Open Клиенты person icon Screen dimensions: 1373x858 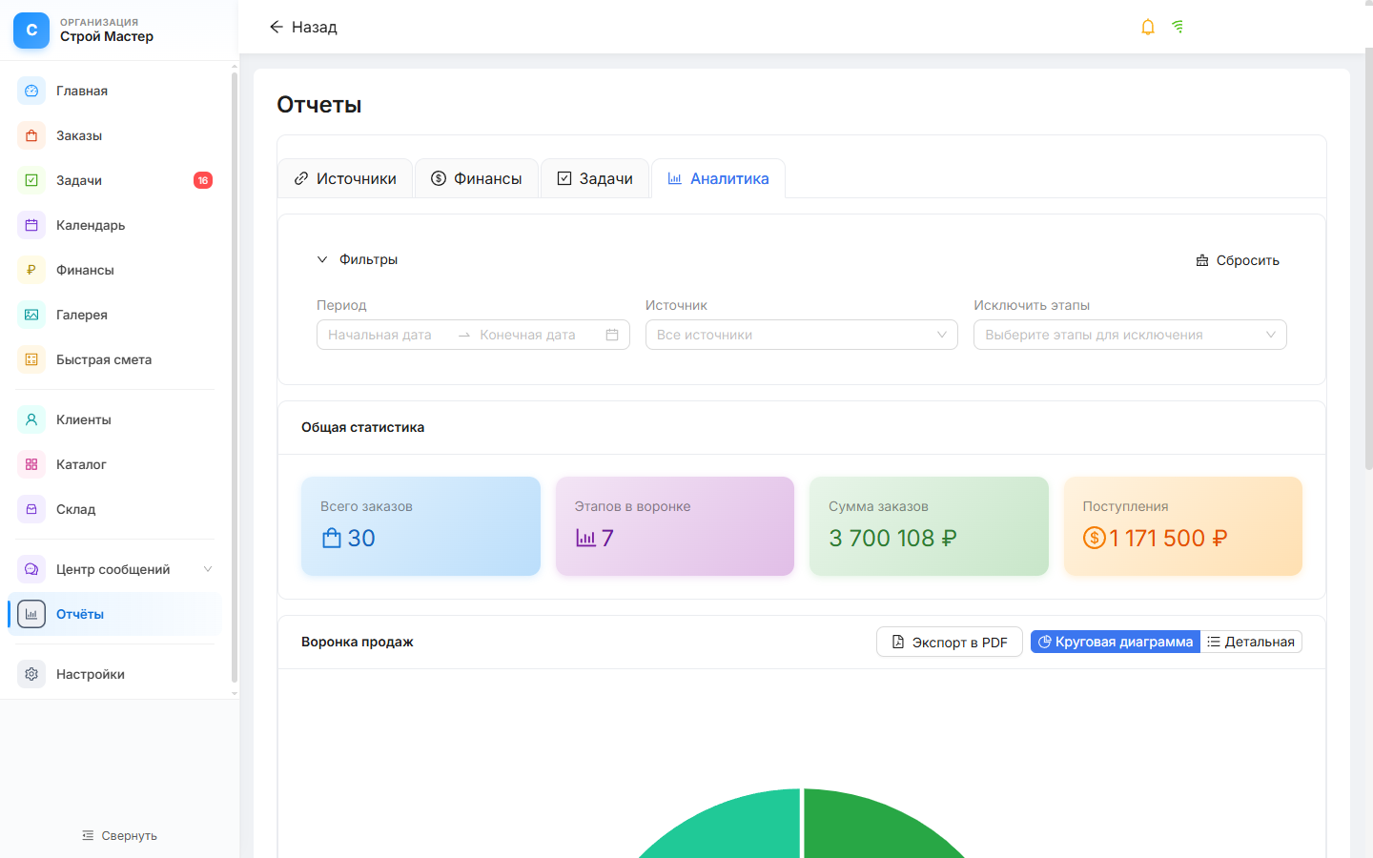coord(31,419)
